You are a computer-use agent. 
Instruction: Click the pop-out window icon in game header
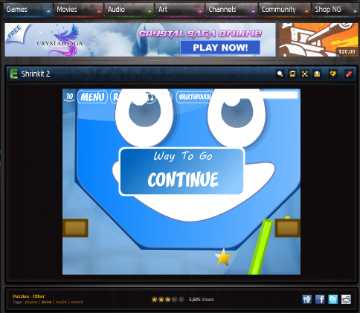pyautogui.click(x=292, y=74)
